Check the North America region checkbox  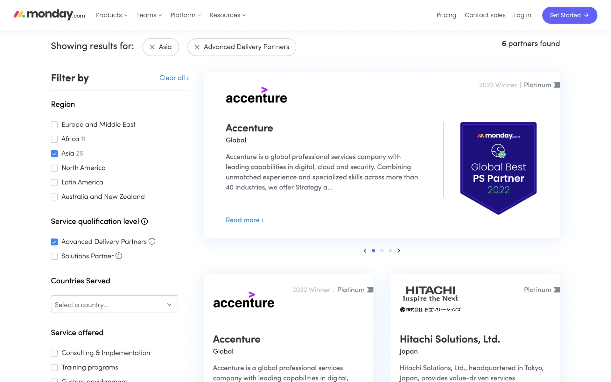click(54, 168)
